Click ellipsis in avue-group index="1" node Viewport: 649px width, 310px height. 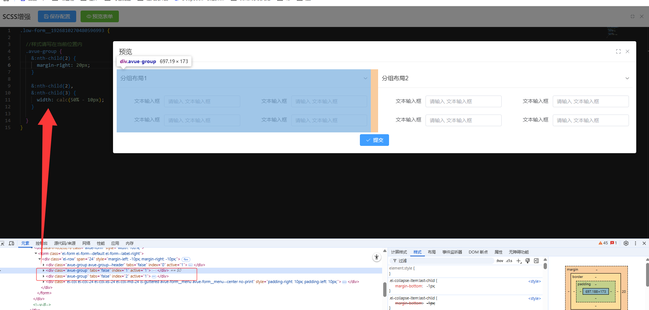[x=154, y=271]
